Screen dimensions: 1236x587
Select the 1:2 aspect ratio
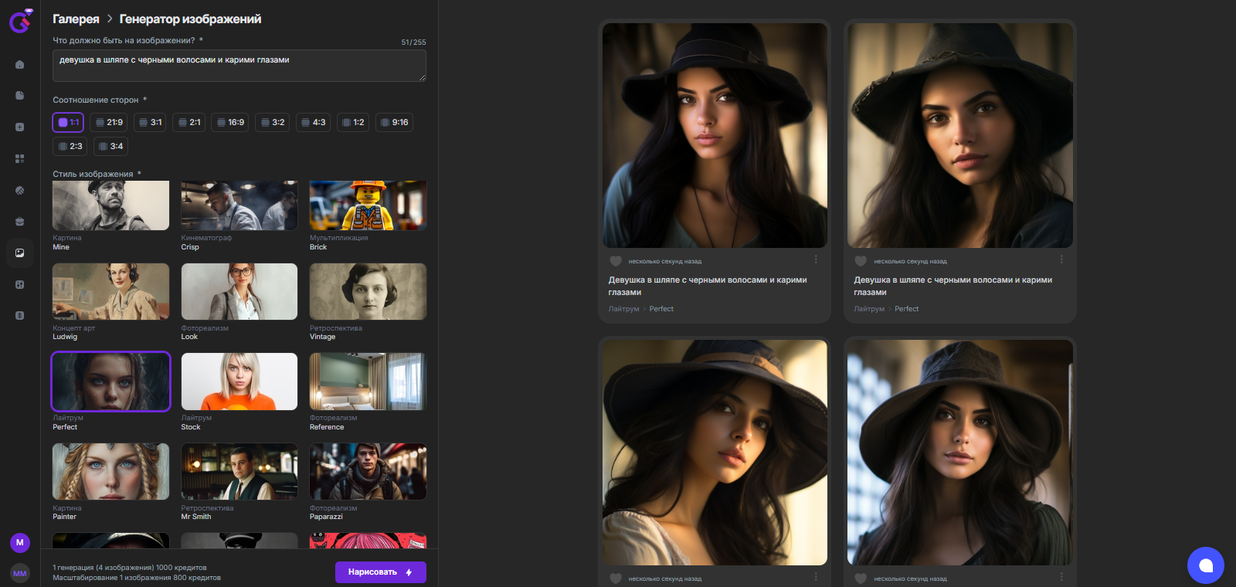pyautogui.click(x=353, y=122)
